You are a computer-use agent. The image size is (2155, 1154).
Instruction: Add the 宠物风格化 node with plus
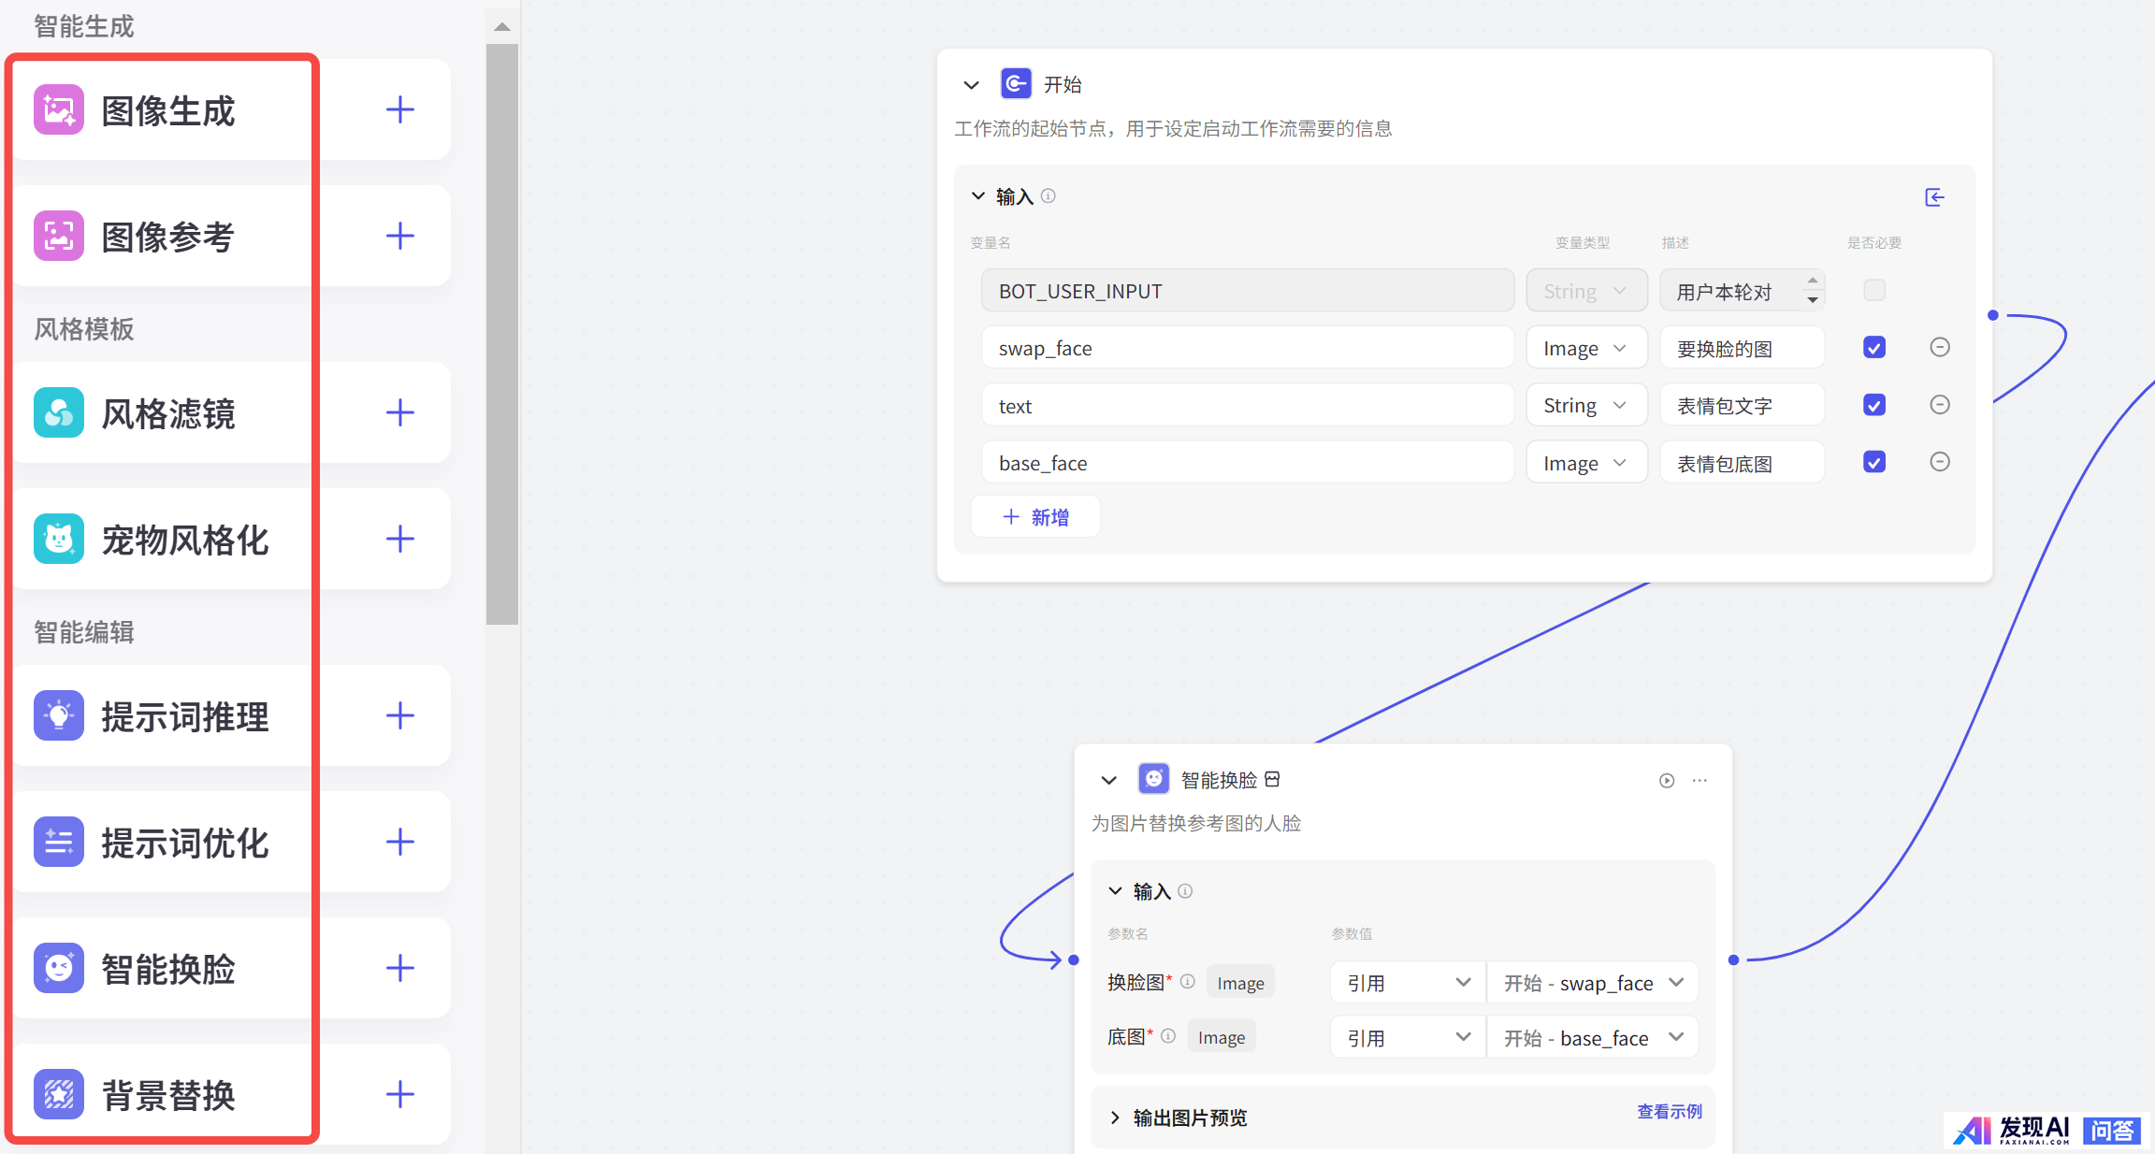[399, 539]
